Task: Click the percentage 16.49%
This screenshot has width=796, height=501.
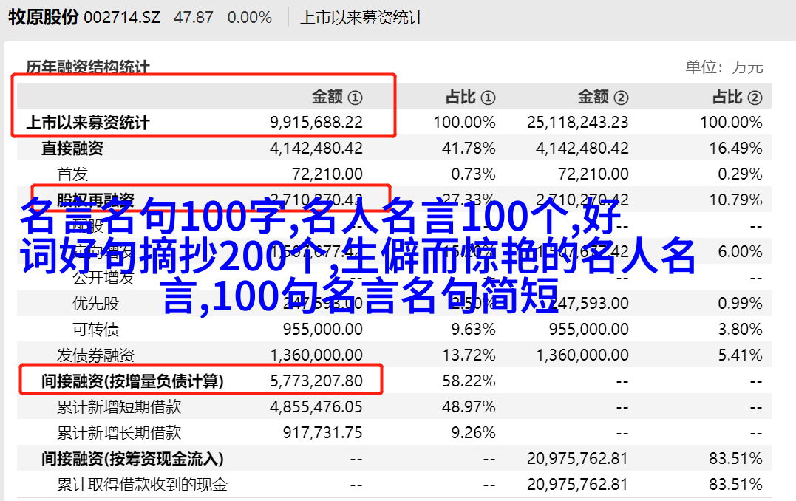Action: 735,149
